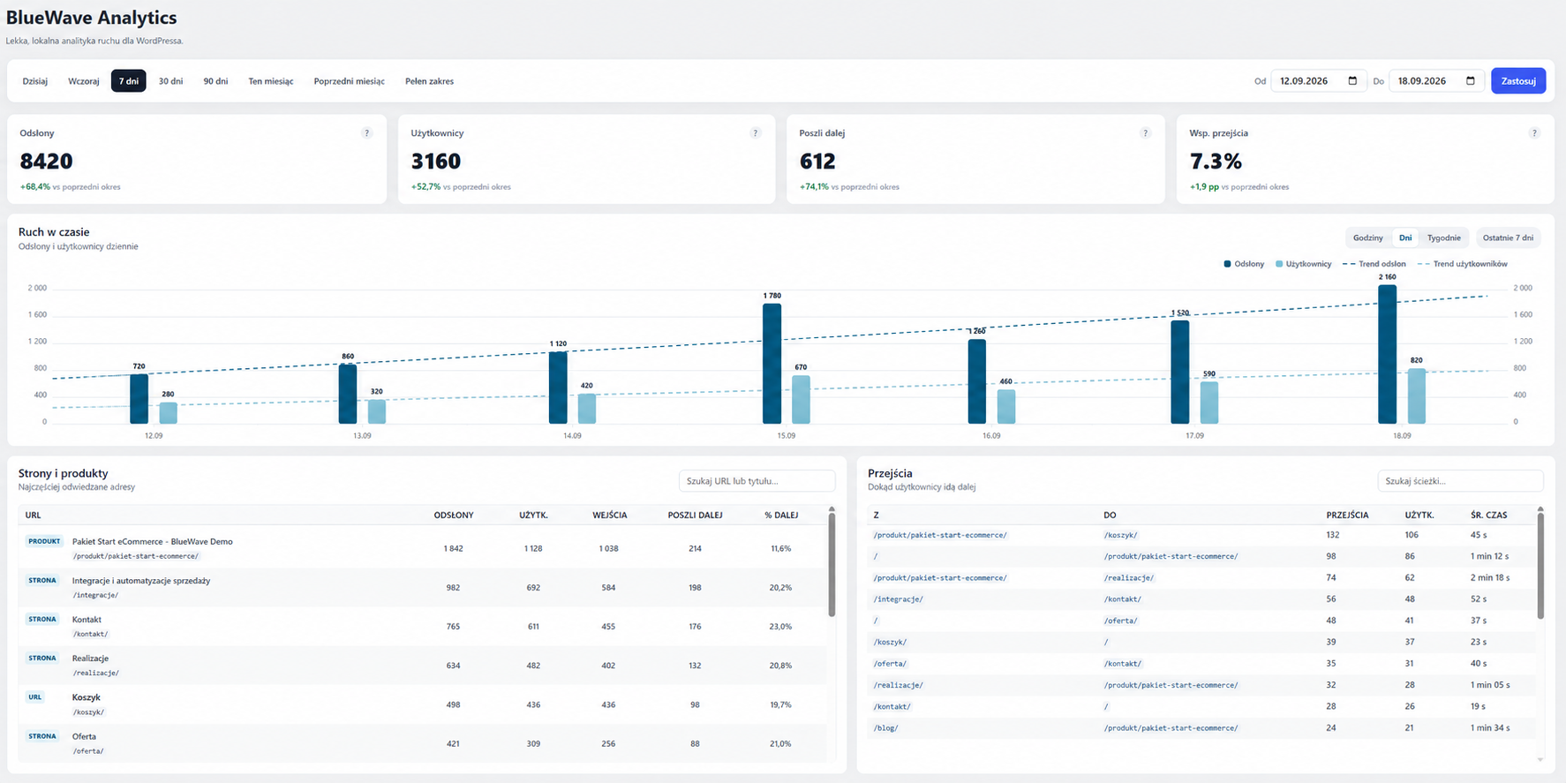Click the Strony i produkty table scrollbar

coord(832,562)
